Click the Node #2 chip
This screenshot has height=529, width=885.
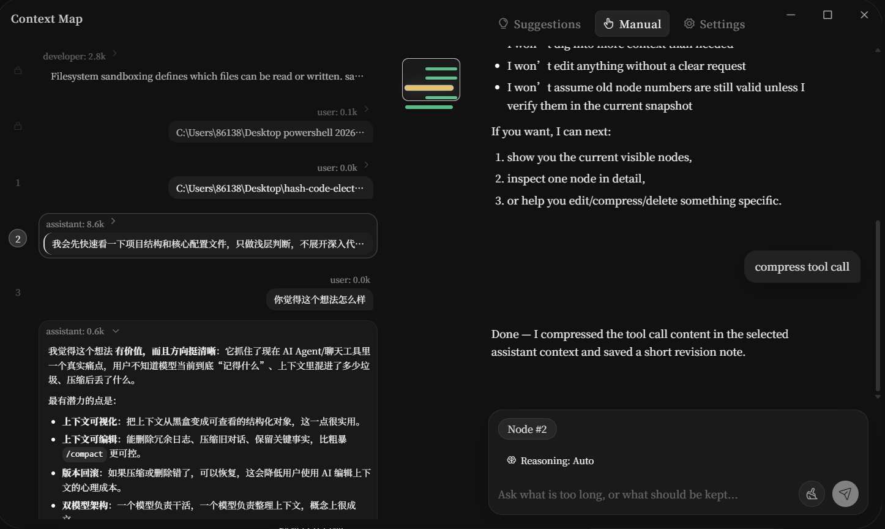[527, 429]
